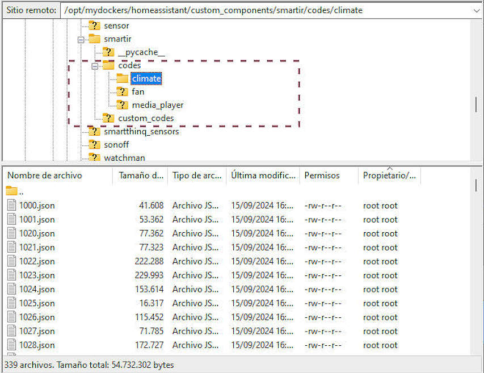Click the 1000.json file icon

[12, 206]
